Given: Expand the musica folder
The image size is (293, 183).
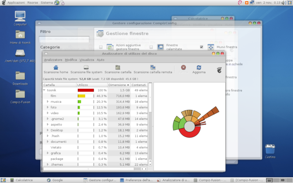Looking at the screenshot, I should 48,101.
